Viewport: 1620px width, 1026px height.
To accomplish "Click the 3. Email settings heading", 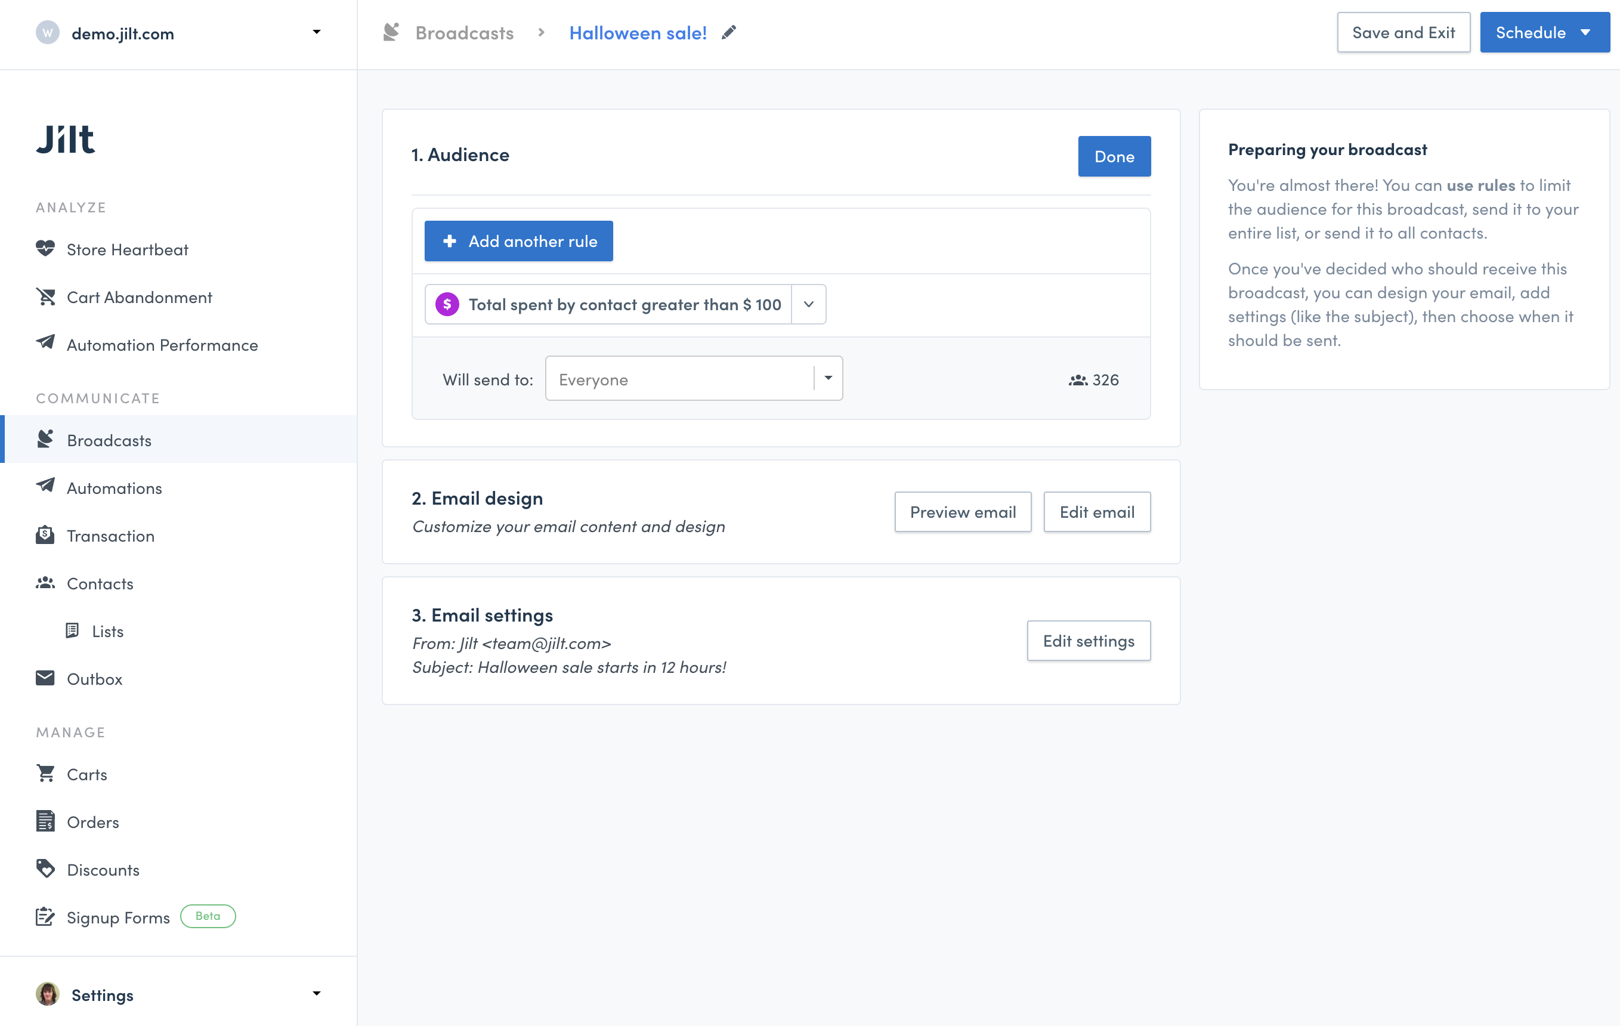I will [482, 616].
